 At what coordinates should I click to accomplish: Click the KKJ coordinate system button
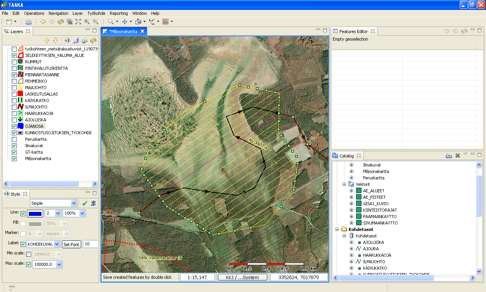coord(242,277)
